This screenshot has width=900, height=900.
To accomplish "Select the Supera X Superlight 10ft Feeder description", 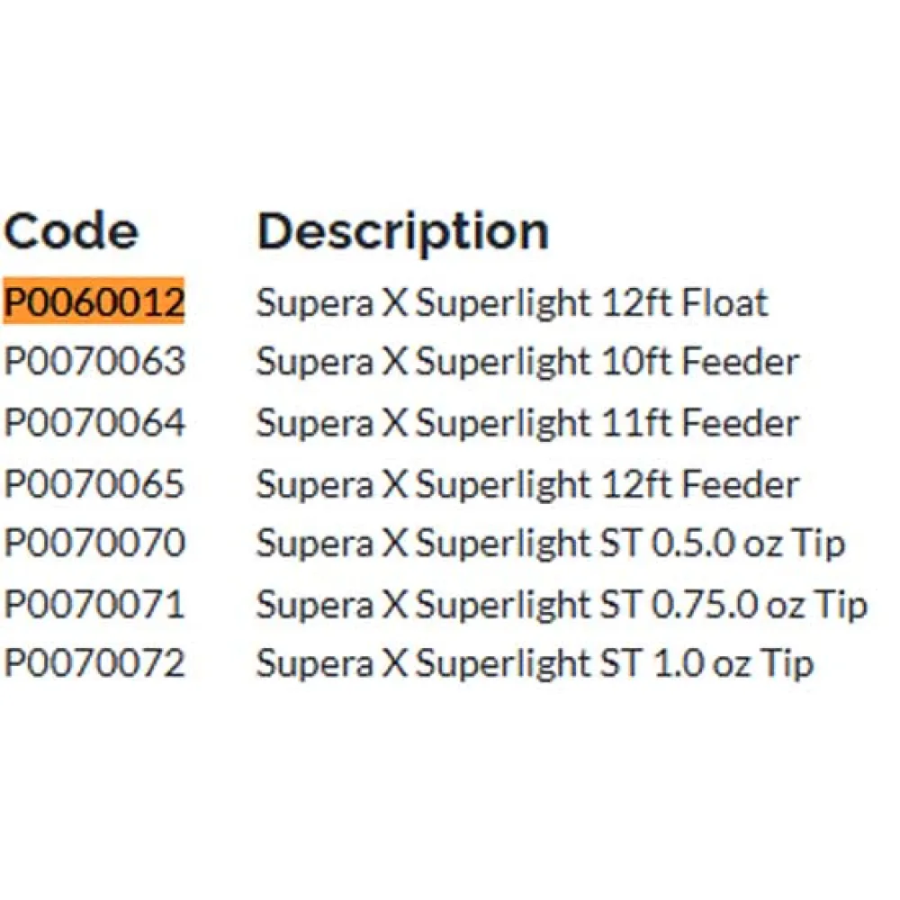I will [527, 363].
